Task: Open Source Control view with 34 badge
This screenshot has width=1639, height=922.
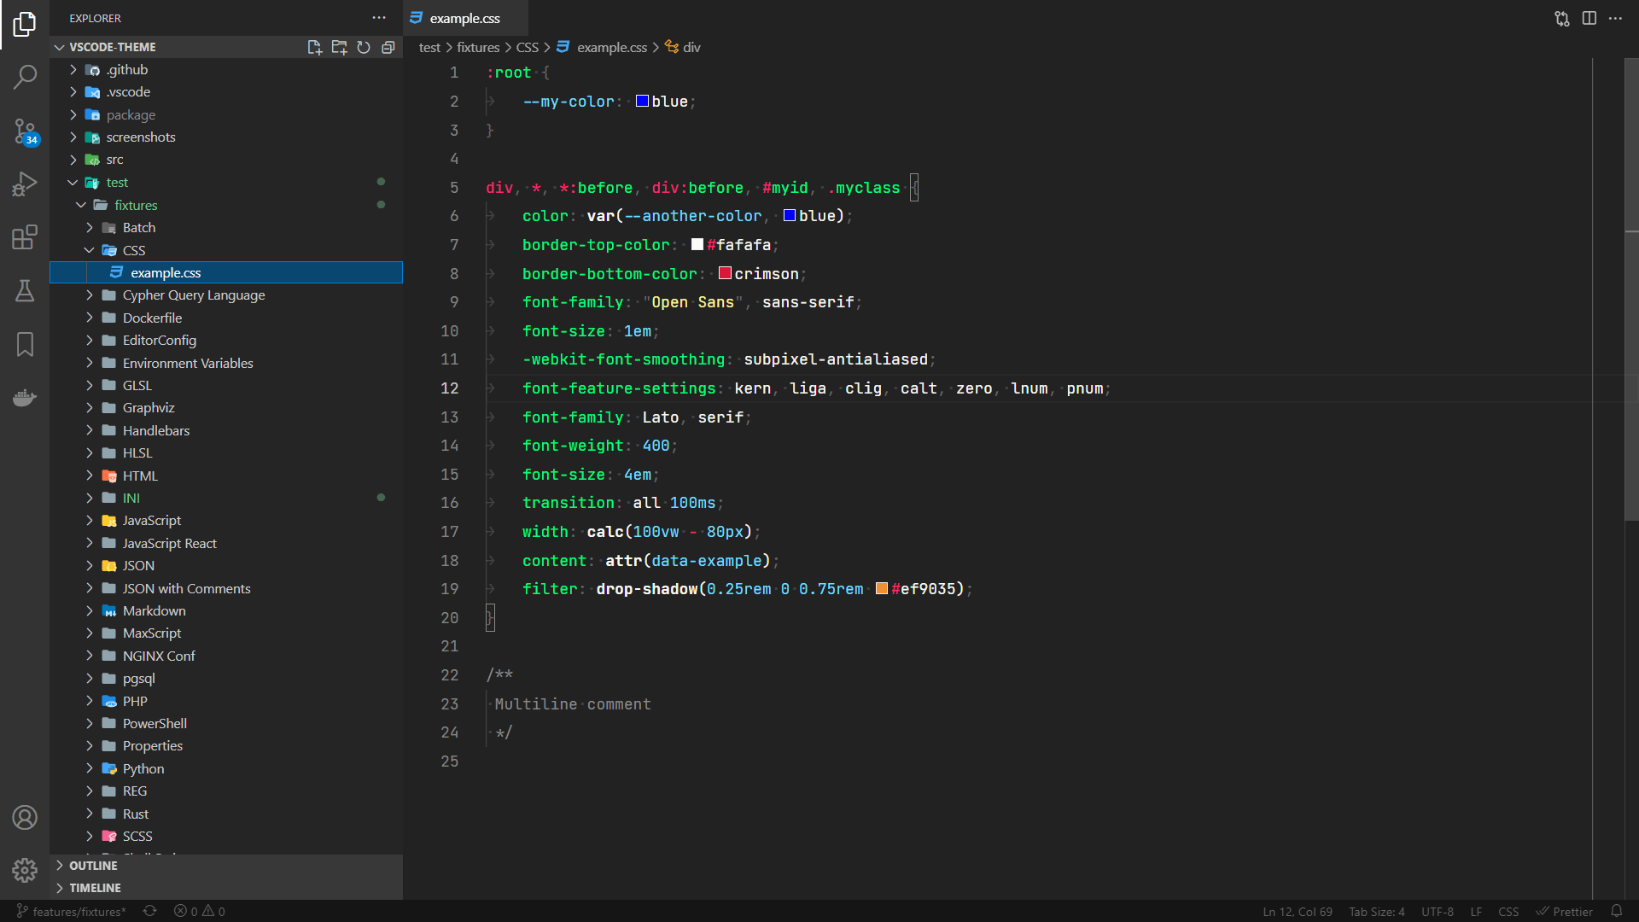Action: tap(25, 131)
